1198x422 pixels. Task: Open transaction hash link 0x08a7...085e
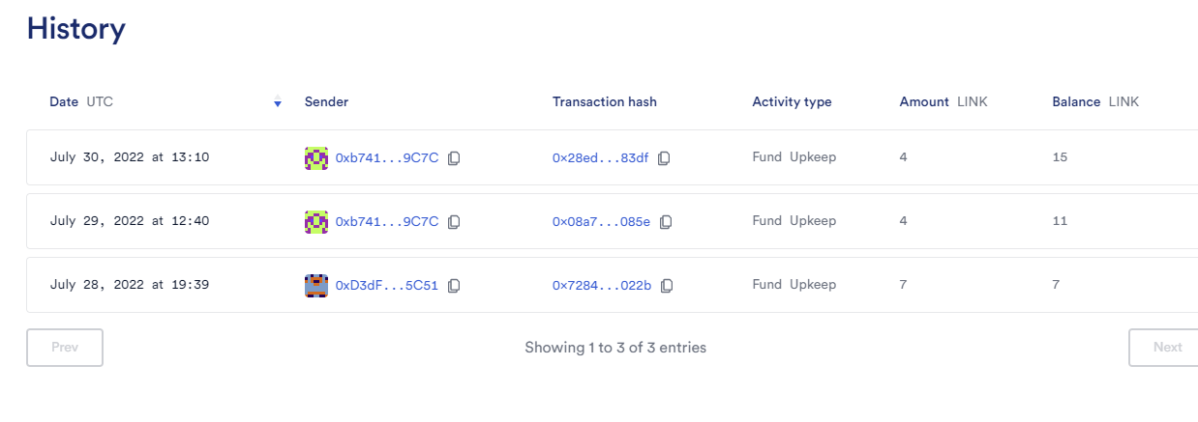click(602, 221)
